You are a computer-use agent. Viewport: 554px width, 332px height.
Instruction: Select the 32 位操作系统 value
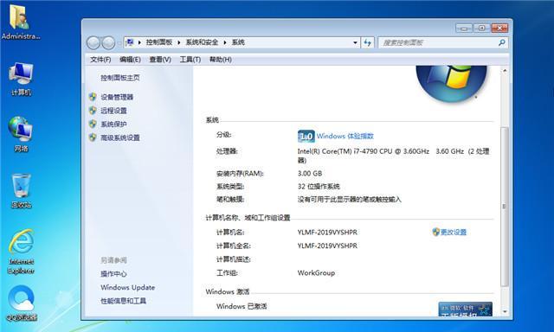pos(319,186)
